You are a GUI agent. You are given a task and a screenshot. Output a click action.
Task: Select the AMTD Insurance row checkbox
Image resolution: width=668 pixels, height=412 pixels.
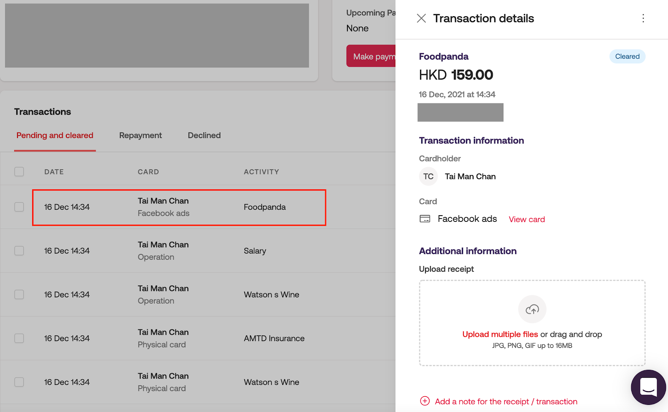pyautogui.click(x=19, y=338)
